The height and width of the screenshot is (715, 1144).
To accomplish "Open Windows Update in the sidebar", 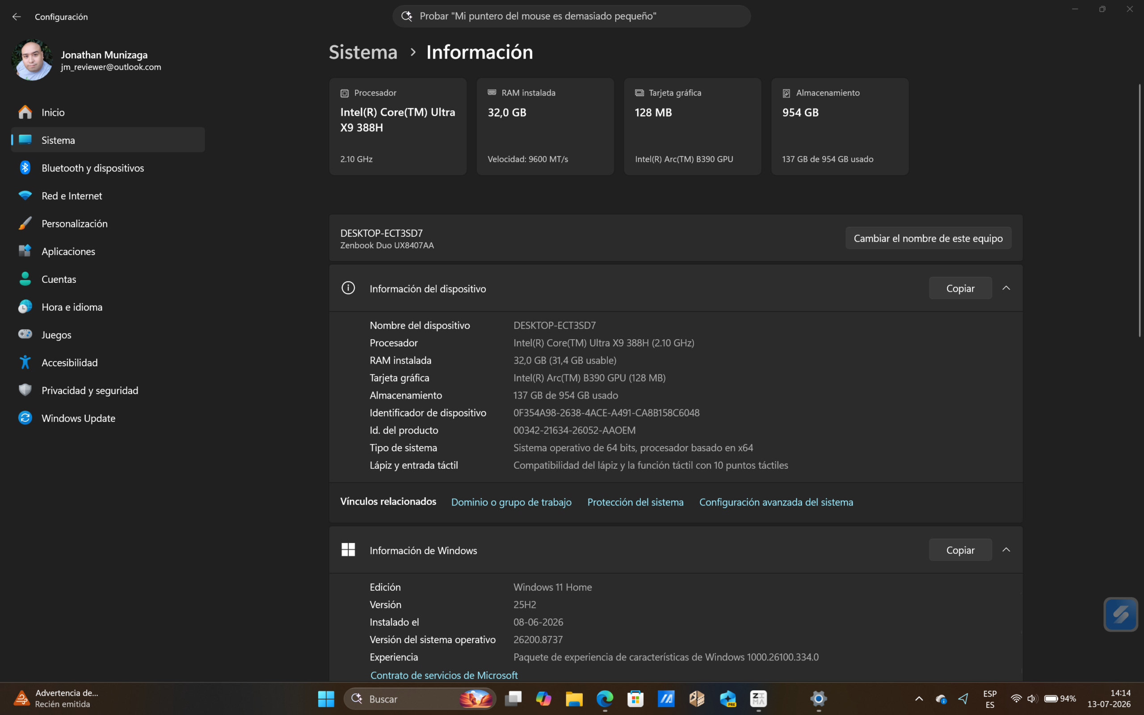I will pyautogui.click(x=108, y=418).
